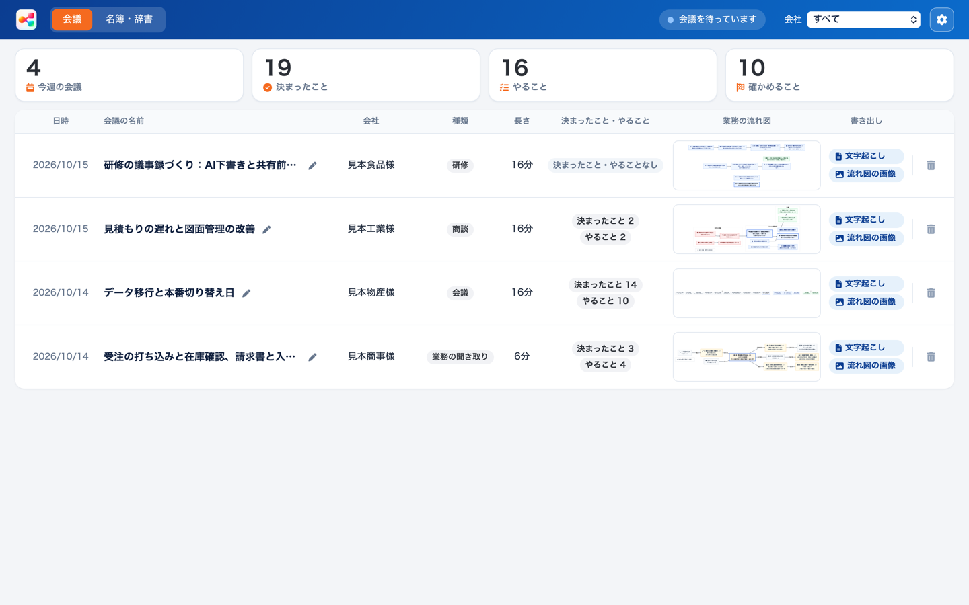Edit name of データ移行と本番切り替え日 meeting
The width and height of the screenshot is (969, 605).
coord(246,294)
